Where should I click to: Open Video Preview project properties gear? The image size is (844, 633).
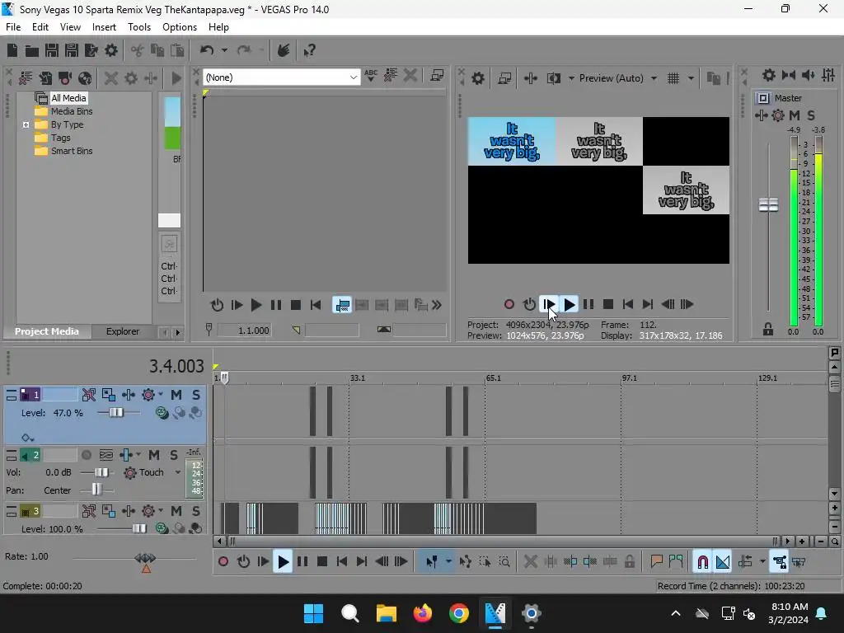point(478,78)
